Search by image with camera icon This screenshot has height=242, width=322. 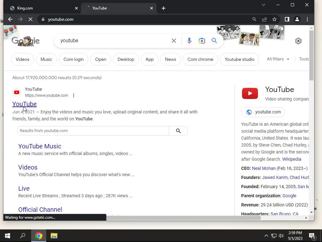coord(202,41)
